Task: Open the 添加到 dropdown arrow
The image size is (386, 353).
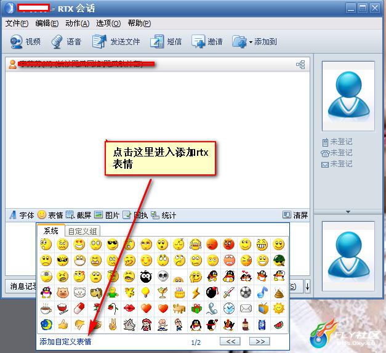Action: tap(251, 42)
